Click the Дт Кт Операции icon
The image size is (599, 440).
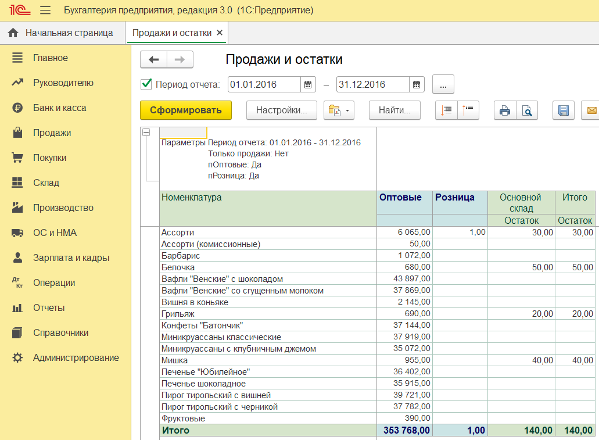17,282
